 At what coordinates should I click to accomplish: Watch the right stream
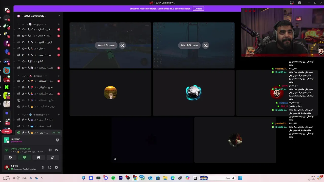(189, 45)
